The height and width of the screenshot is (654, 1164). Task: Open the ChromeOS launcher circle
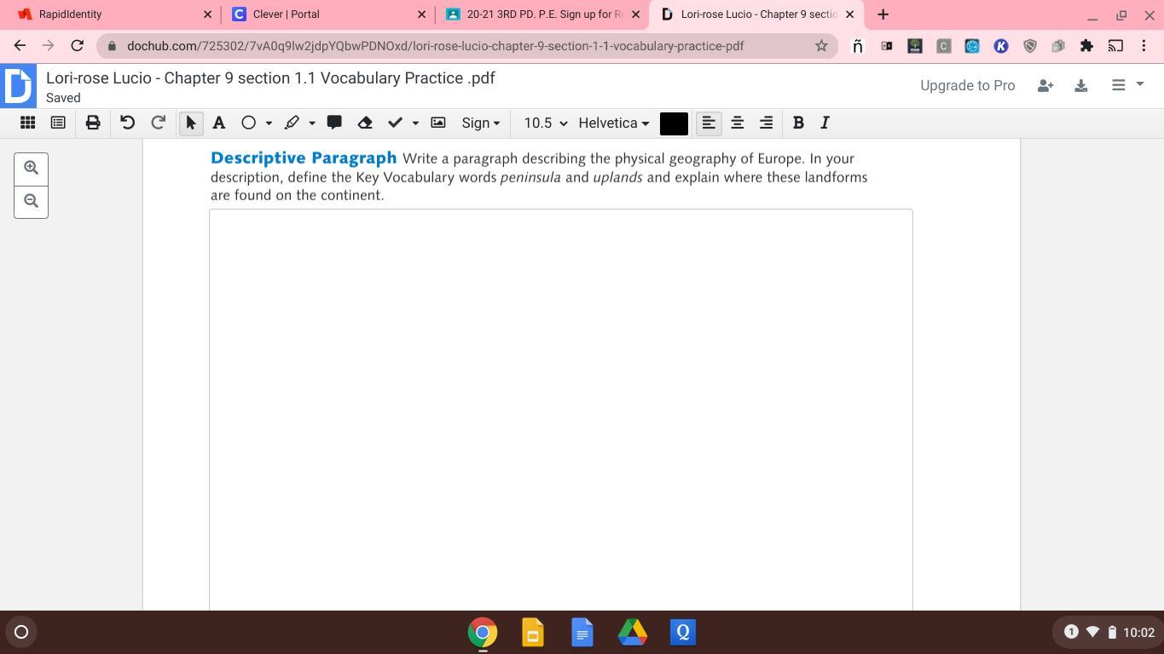(21, 632)
